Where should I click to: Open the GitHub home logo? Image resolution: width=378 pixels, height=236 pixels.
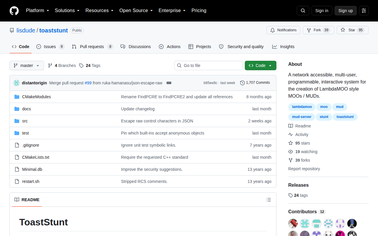click(x=14, y=11)
